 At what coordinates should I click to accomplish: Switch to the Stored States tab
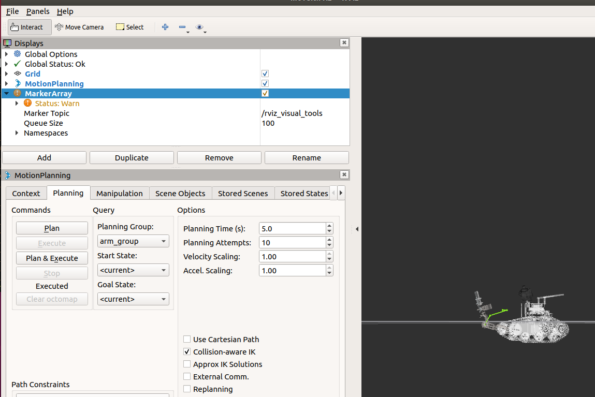pyautogui.click(x=302, y=194)
